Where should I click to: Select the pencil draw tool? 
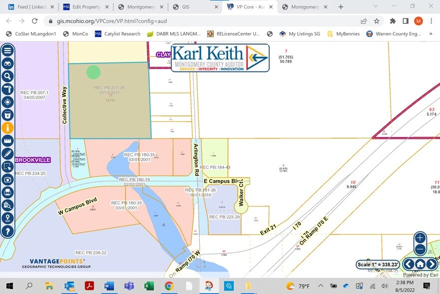click(x=7, y=153)
